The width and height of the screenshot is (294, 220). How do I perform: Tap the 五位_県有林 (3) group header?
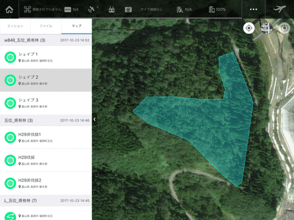click(46, 120)
